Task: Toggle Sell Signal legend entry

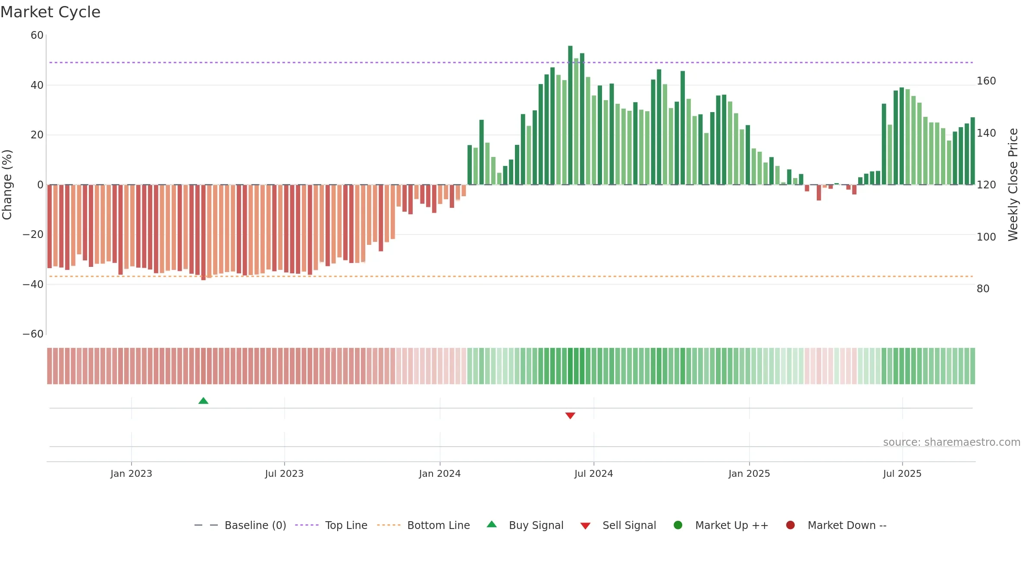Action: tap(618, 525)
